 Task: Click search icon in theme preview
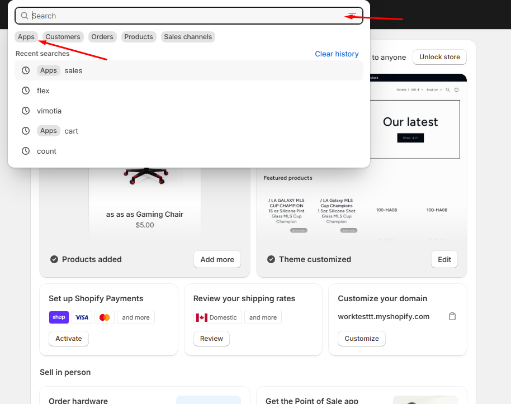pos(448,89)
